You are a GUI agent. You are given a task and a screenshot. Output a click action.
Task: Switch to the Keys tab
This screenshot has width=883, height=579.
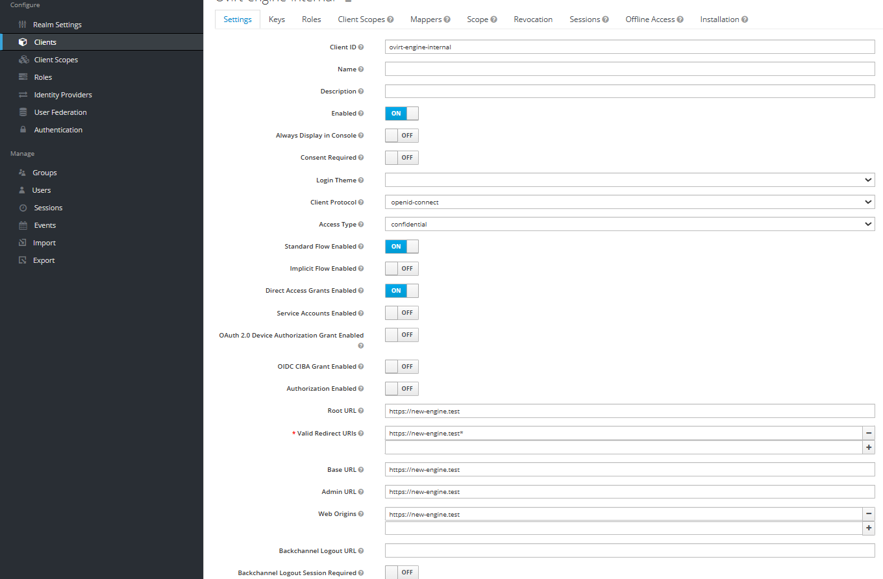click(x=277, y=19)
